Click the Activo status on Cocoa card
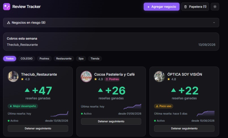Screen dimensions: 228x138 pos(86,114)
